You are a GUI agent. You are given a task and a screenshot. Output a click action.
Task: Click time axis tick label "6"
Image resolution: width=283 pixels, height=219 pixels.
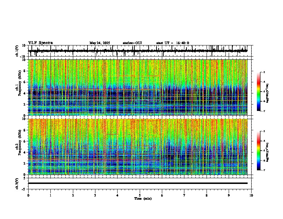coord(162,195)
